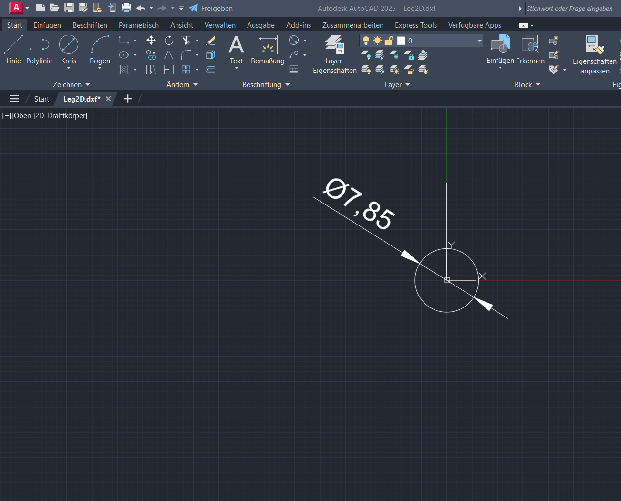Switch to the Beschriften ribbon tab
Viewport: 621px width, 501px height.
(x=90, y=25)
